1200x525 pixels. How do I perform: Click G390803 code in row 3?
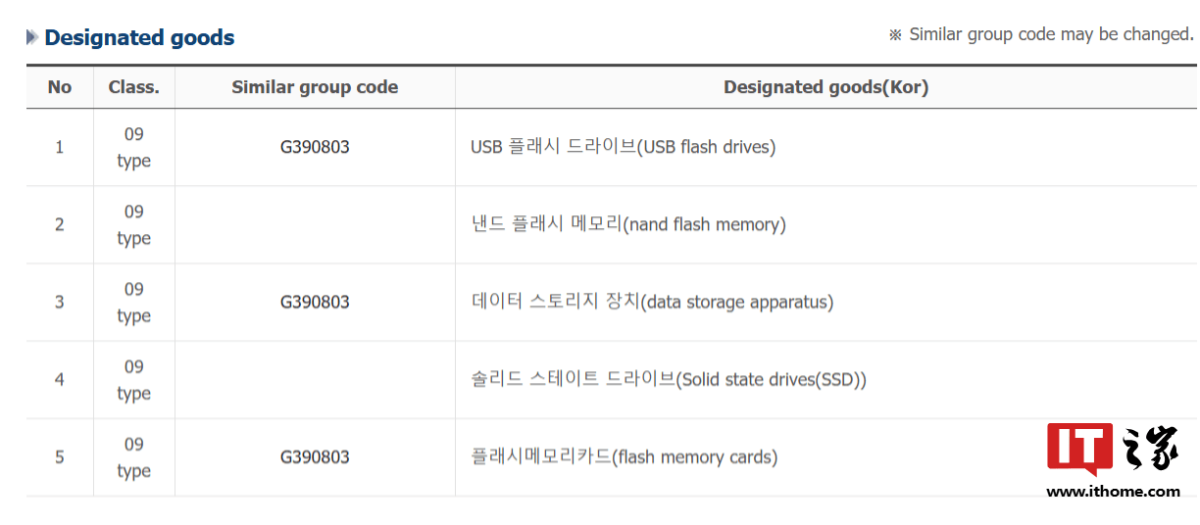(x=315, y=302)
